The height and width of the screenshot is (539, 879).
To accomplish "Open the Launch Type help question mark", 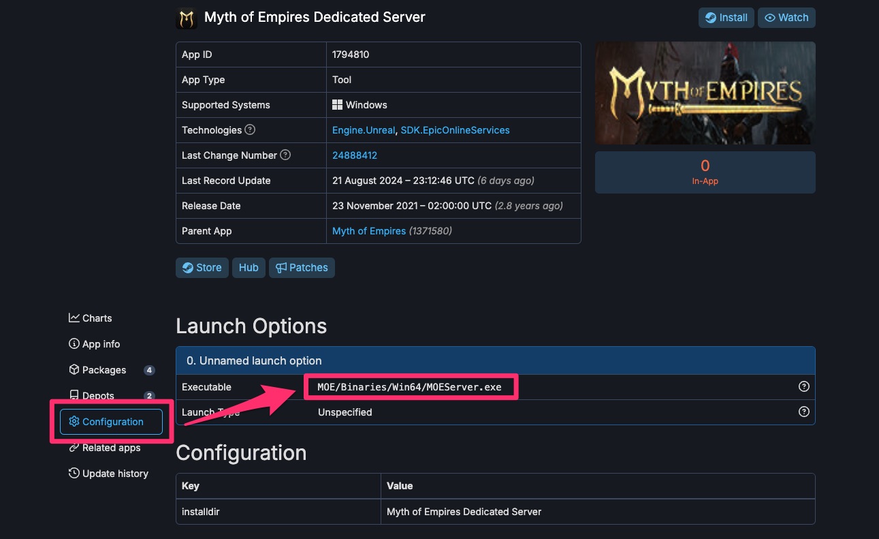I will pos(803,412).
